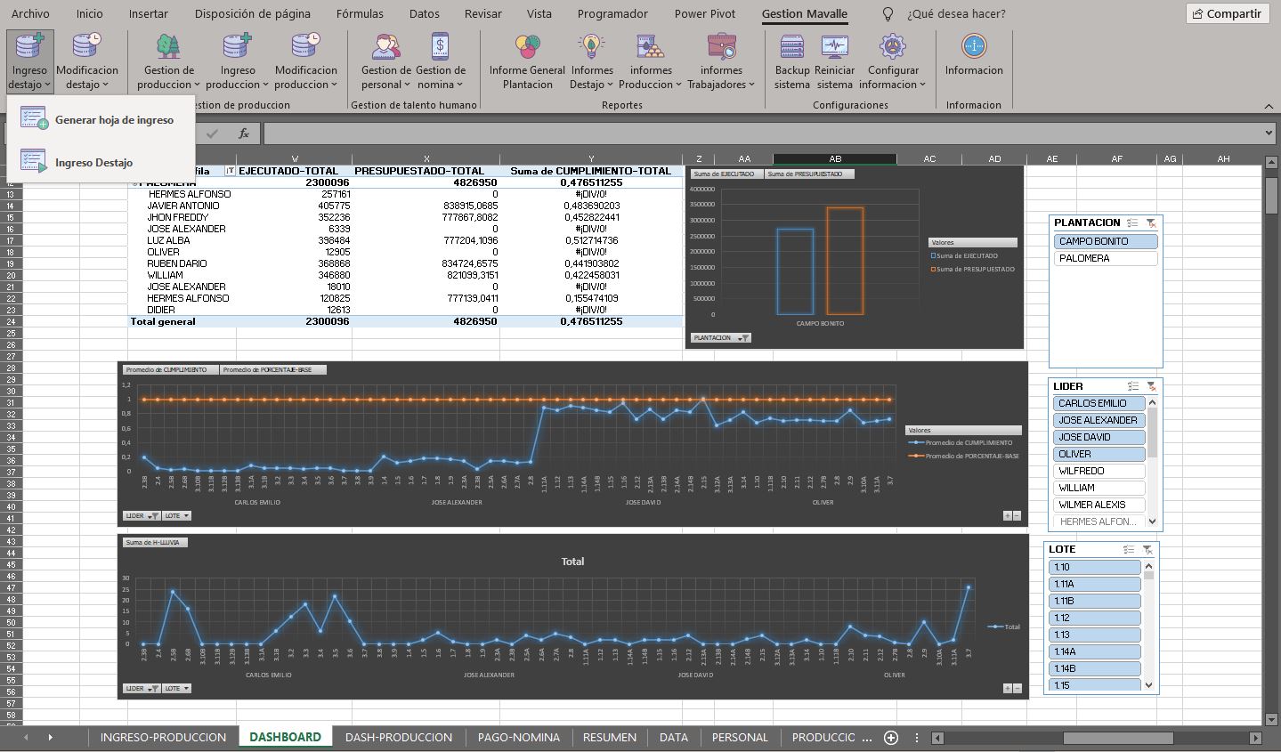The height and width of the screenshot is (752, 1281).
Task: Open the informes Produccion ribbon icon
Action: pyautogui.click(x=651, y=61)
